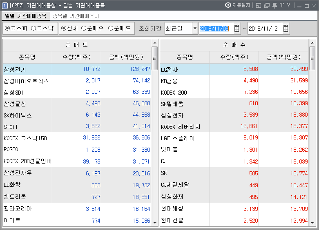The image size is (319, 230).
Task: Click the window number 1 icon in title bar
Action: (5, 5)
